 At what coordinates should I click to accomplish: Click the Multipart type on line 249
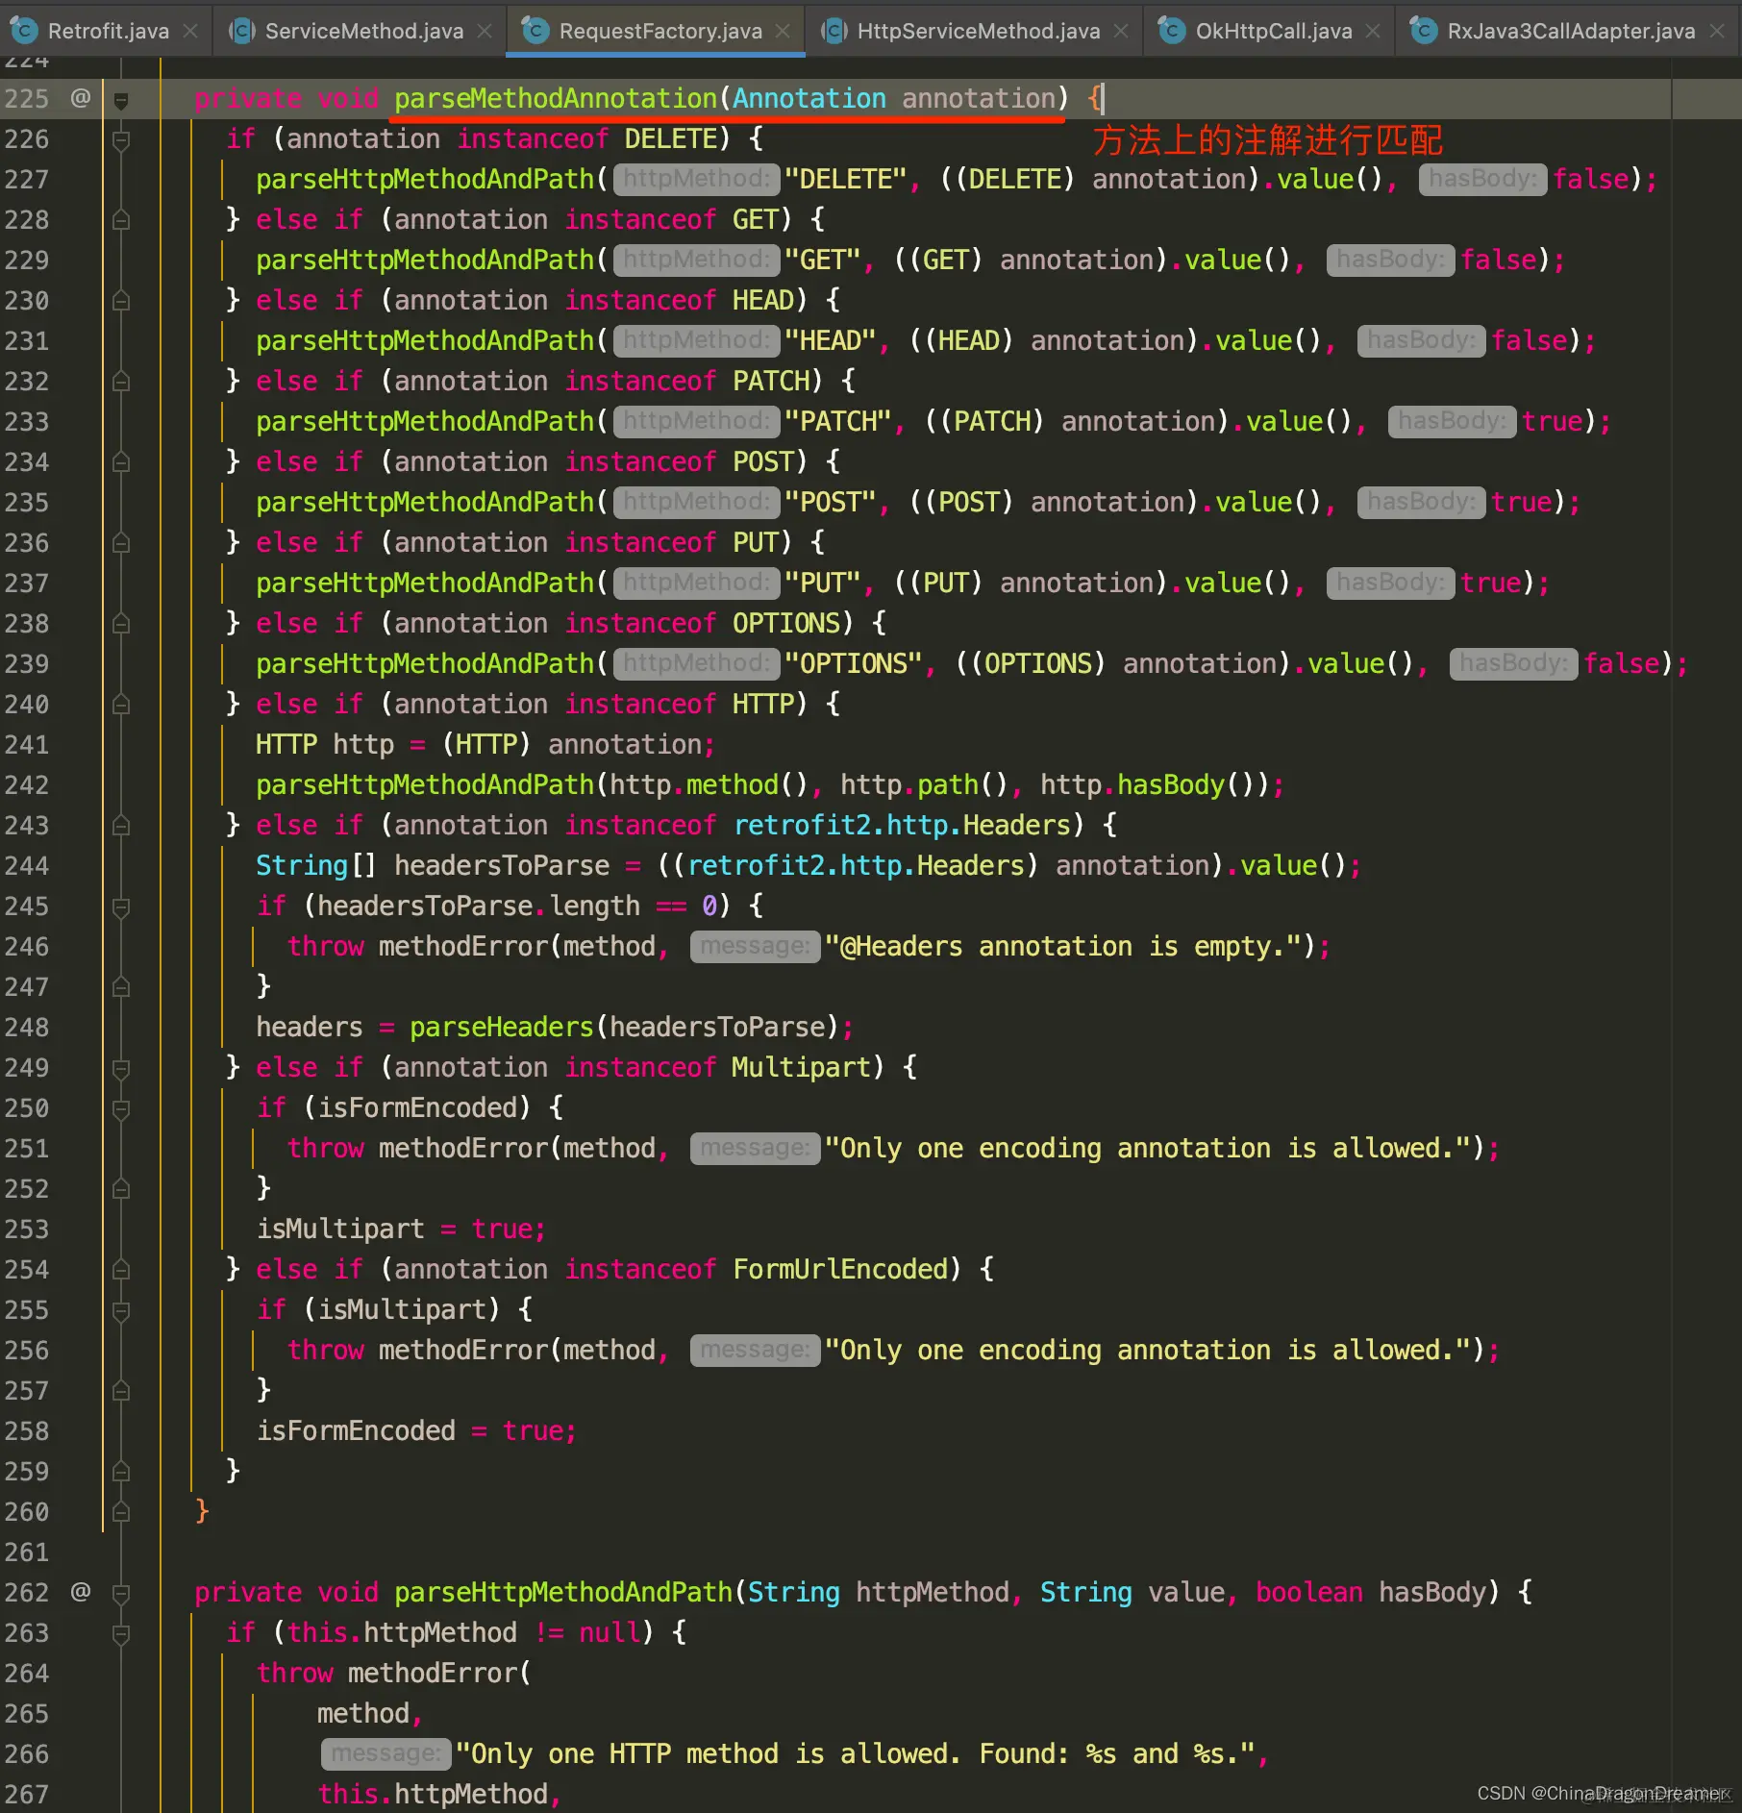click(802, 1067)
